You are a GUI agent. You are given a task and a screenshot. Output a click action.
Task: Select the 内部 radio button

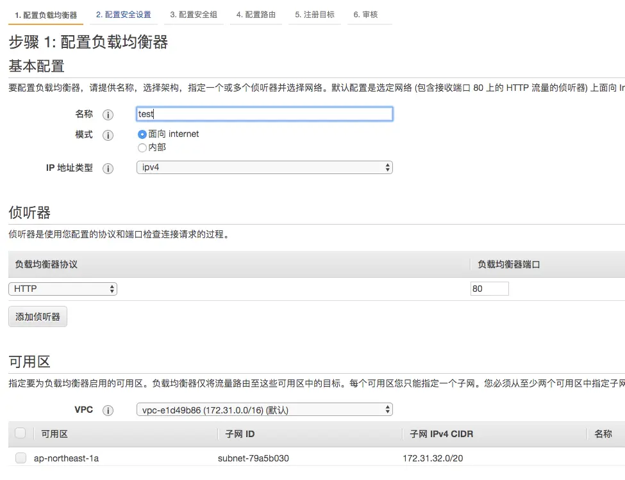pyautogui.click(x=142, y=148)
